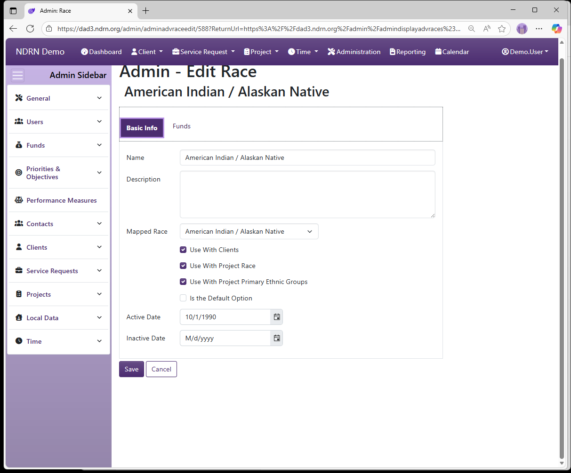Click the browser refresh icon
The image size is (571, 473).
point(30,29)
